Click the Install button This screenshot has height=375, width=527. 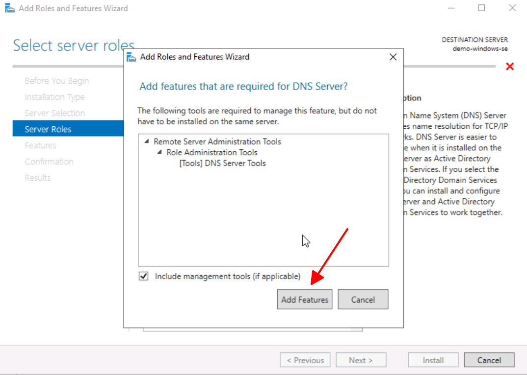[x=433, y=360]
